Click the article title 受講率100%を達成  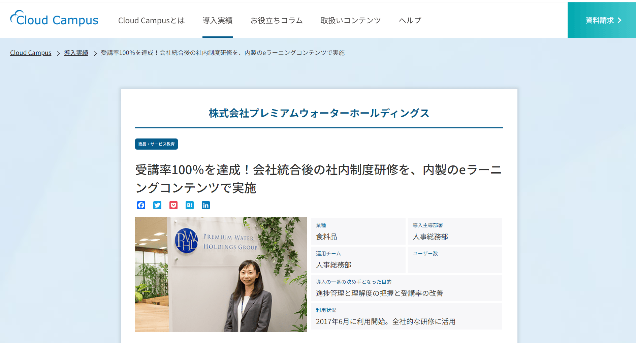pyautogui.click(x=319, y=179)
